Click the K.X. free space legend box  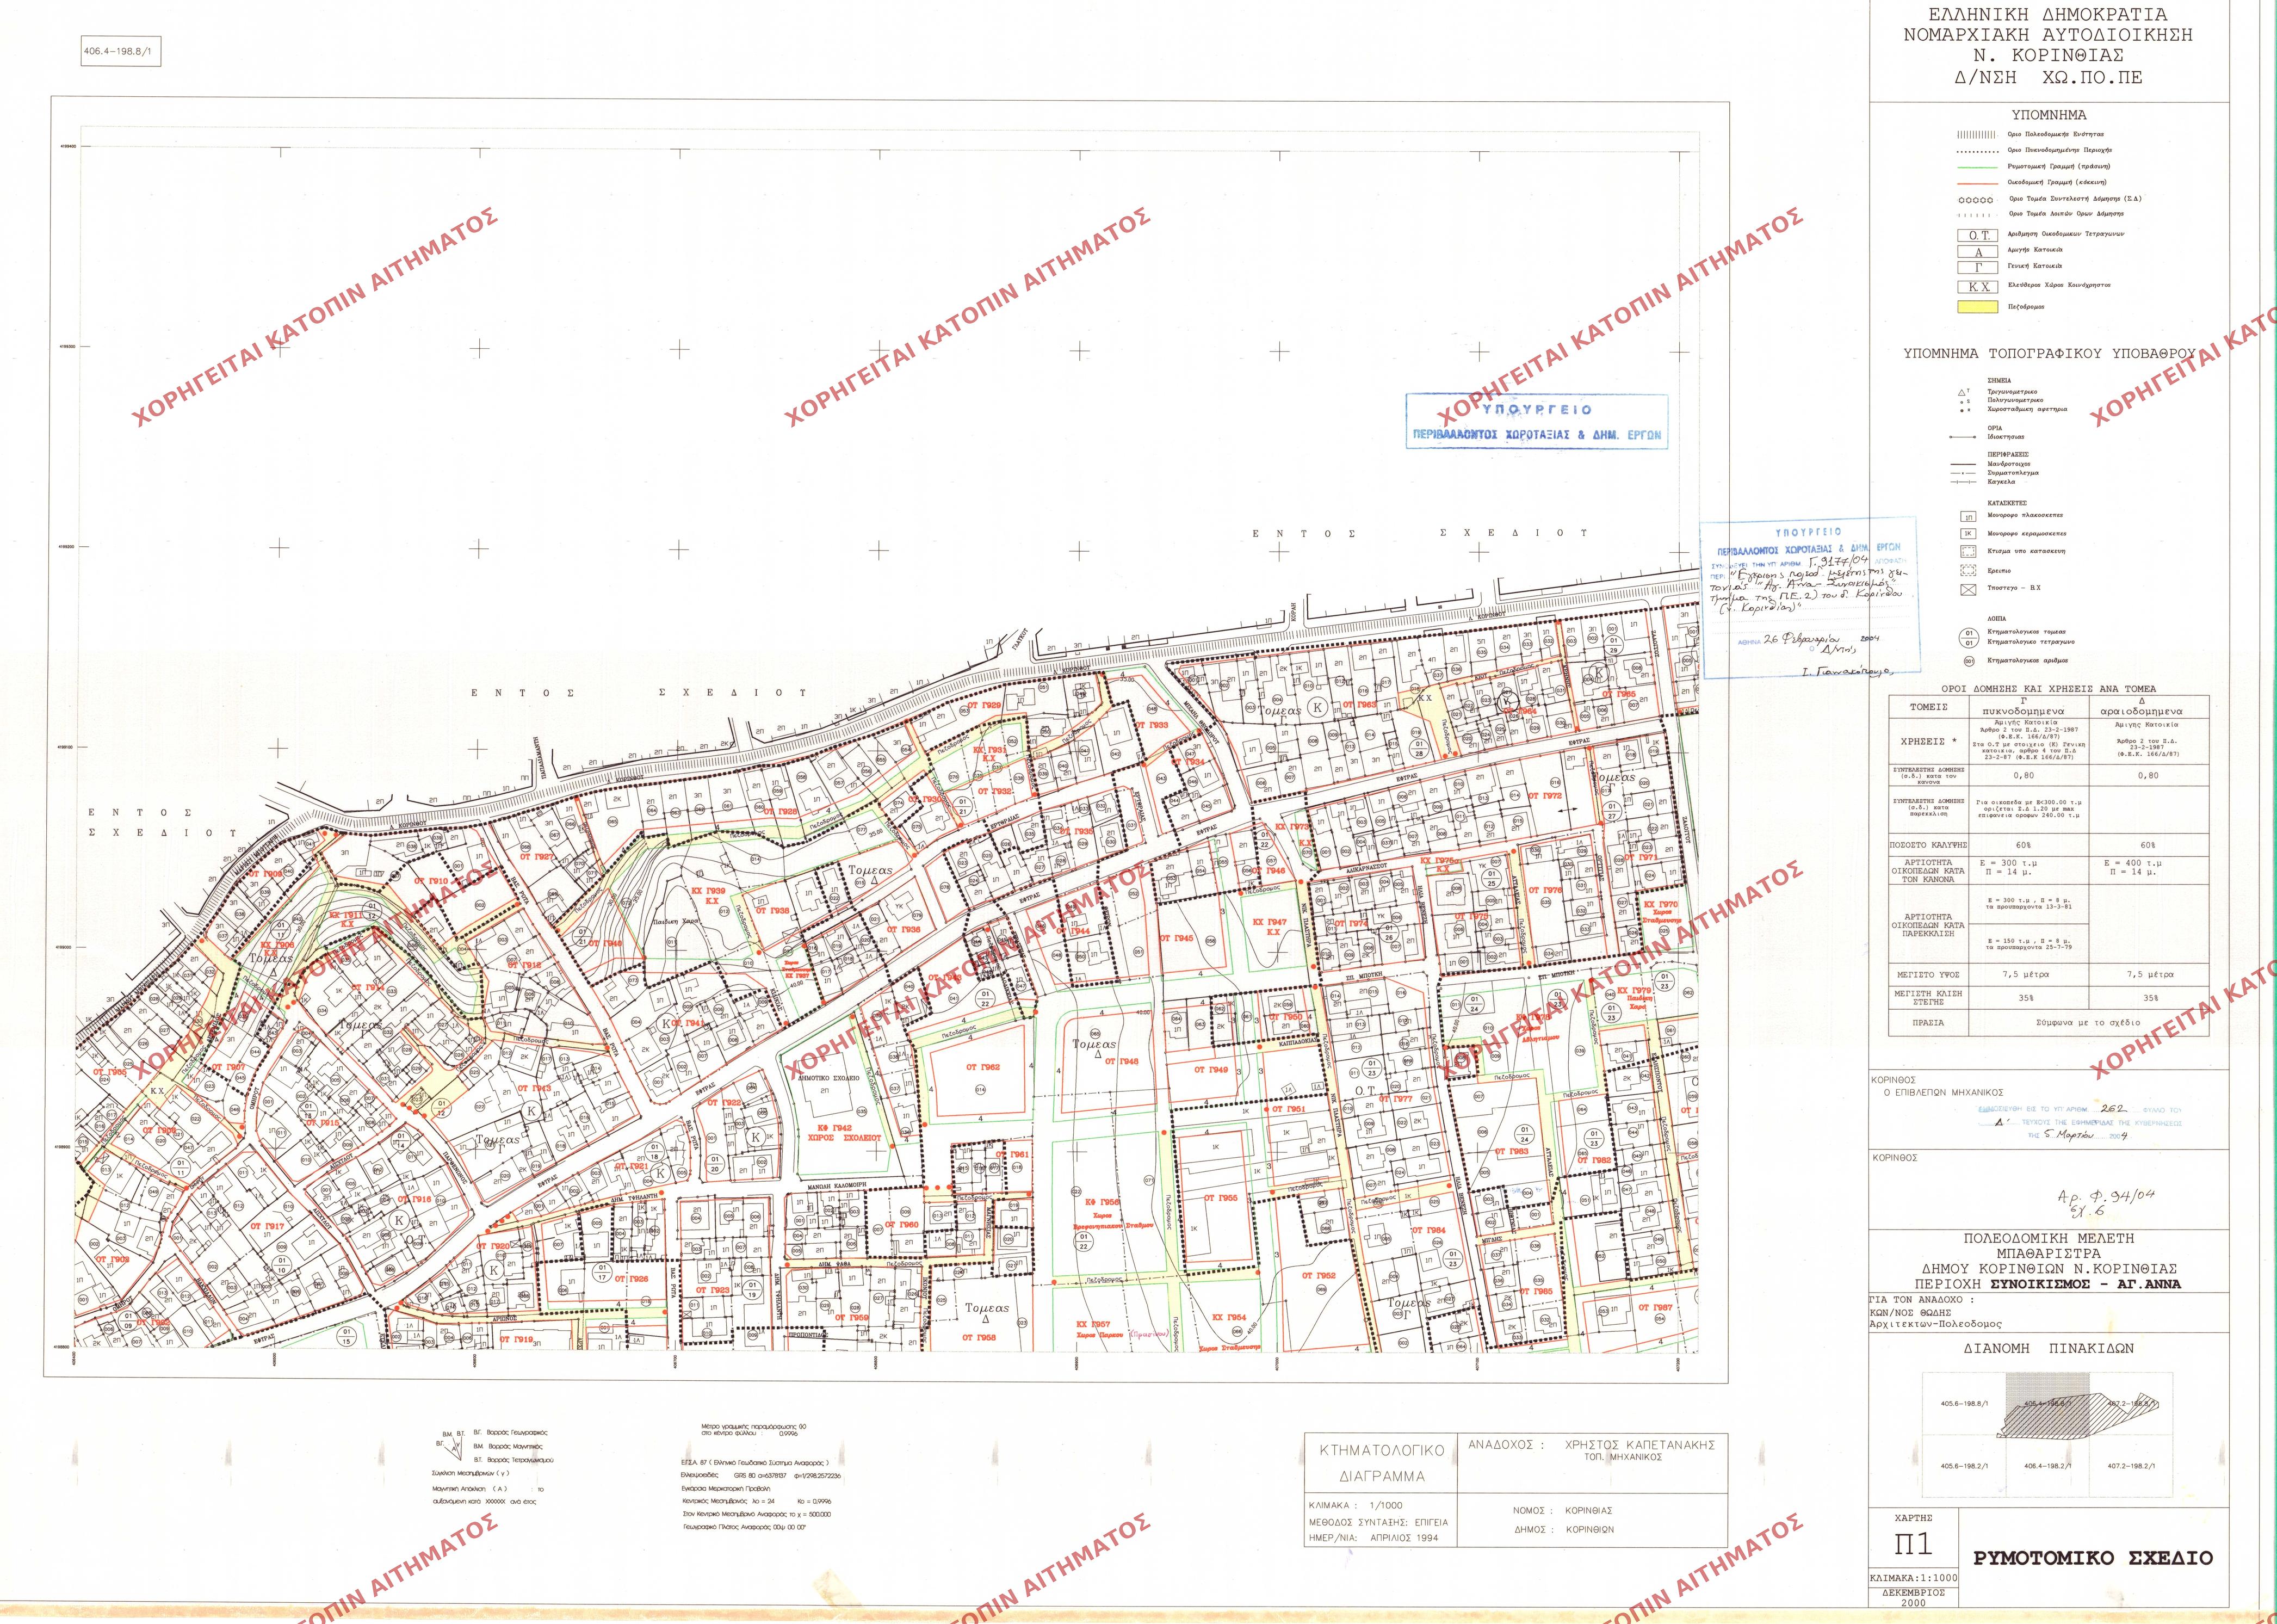1978,287
